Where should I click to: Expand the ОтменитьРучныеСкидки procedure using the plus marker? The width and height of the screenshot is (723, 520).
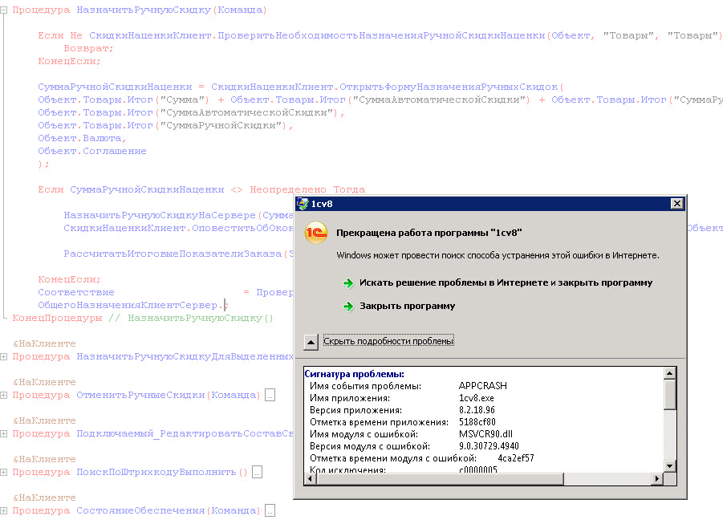[4, 395]
